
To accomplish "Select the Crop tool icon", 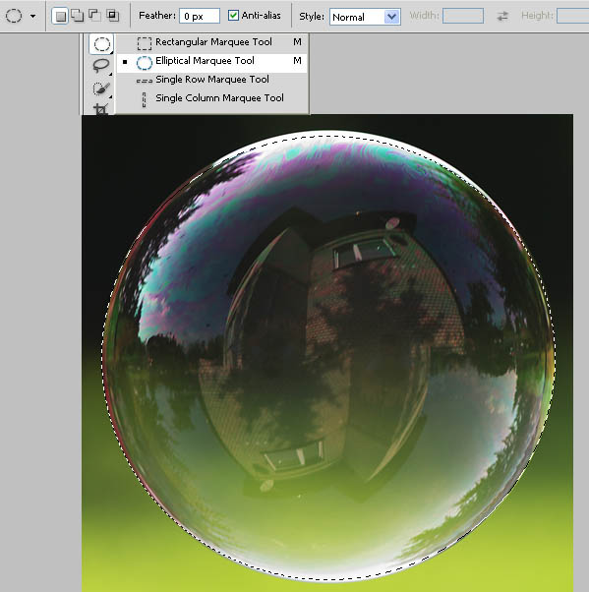I will pyautogui.click(x=101, y=109).
